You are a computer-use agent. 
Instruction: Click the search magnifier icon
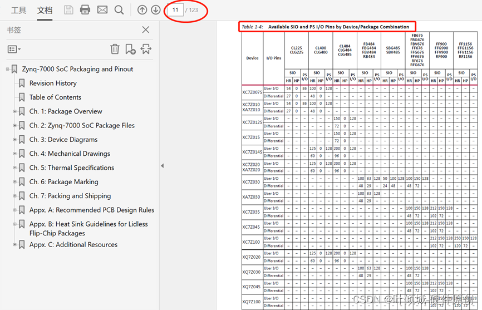[x=119, y=10]
